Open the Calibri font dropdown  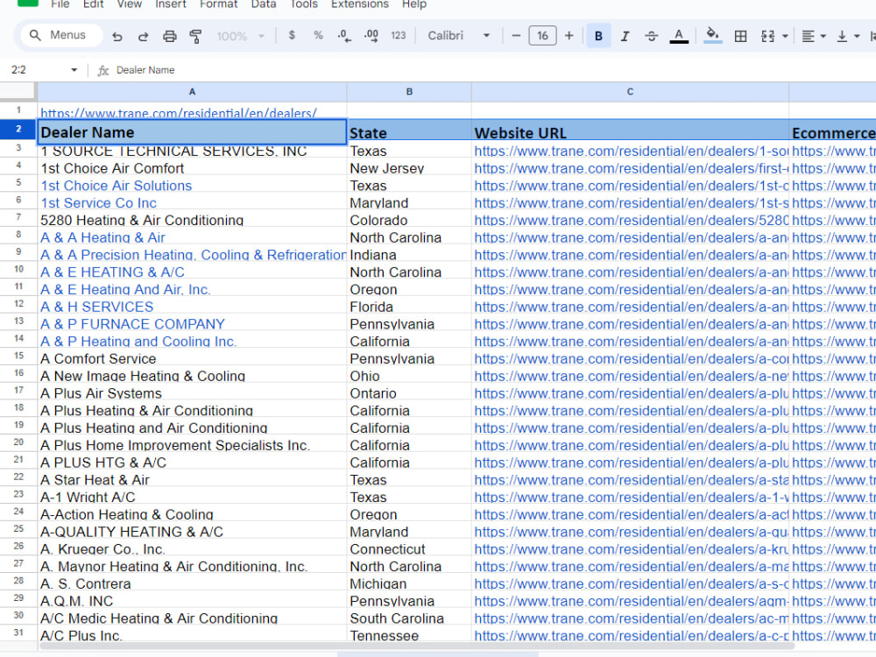tap(450, 36)
